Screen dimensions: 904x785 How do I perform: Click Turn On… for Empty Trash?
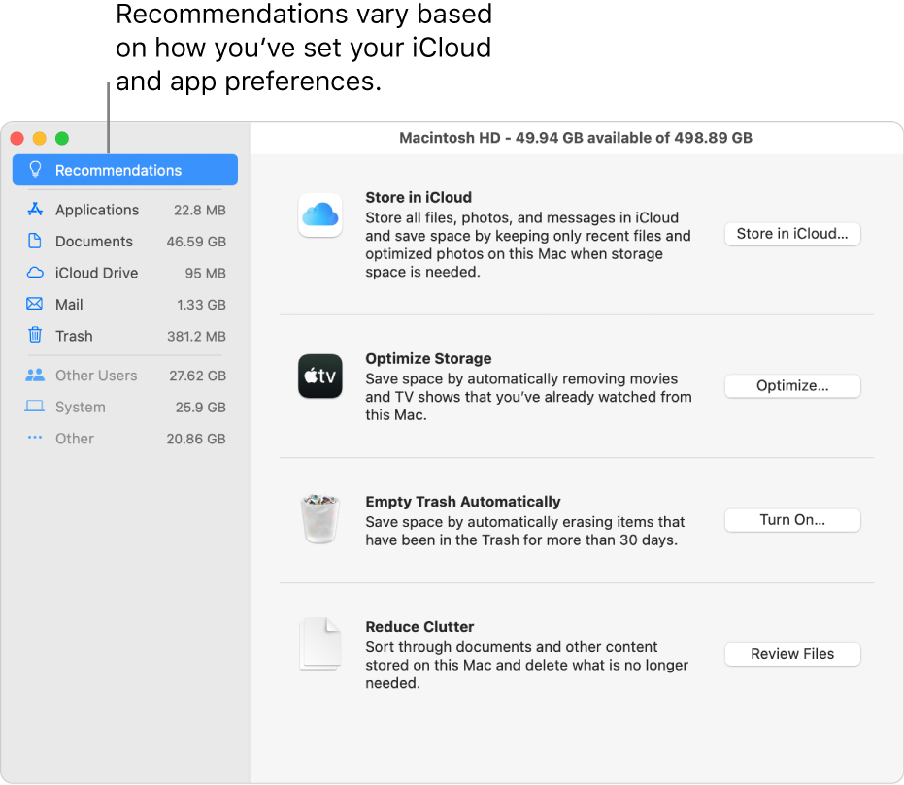pos(792,520)
